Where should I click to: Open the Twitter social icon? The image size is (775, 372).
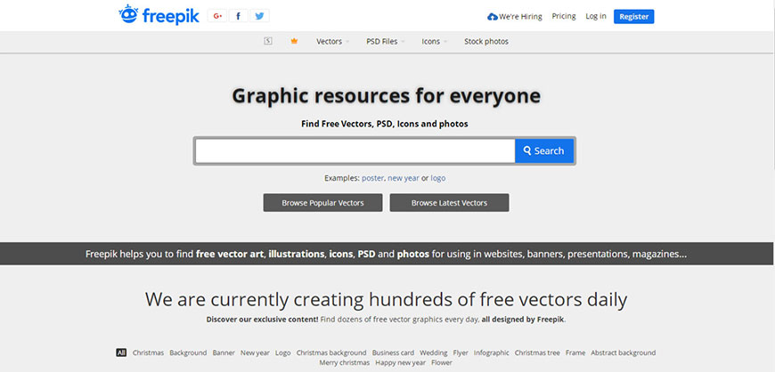[x=259, y=16]
